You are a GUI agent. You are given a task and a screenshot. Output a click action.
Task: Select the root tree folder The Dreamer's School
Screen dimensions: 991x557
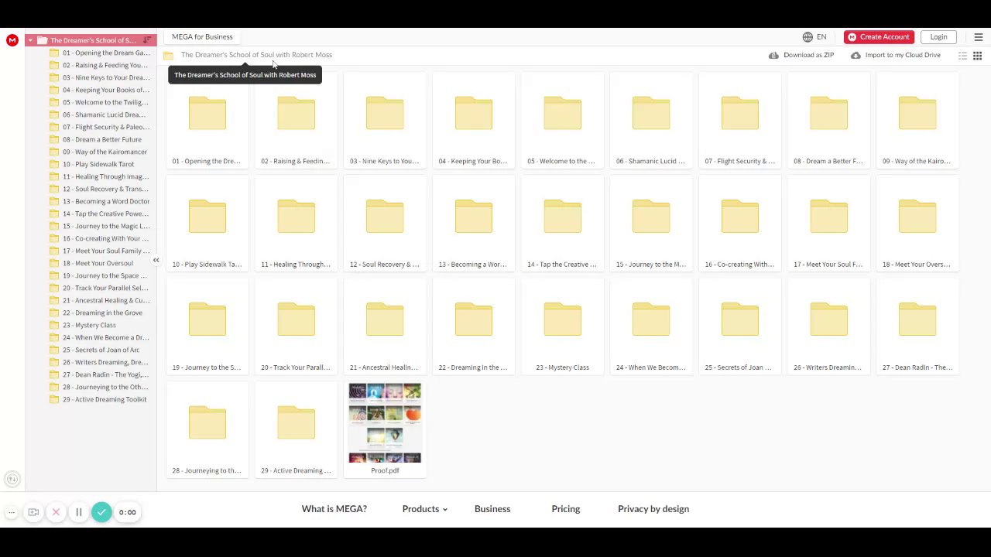91,40
